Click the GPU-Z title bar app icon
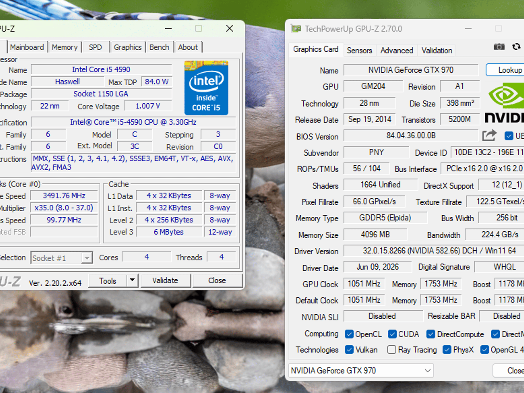Image resolution: width=524 pixels, height=393 pixels. (x=296, y=29)
